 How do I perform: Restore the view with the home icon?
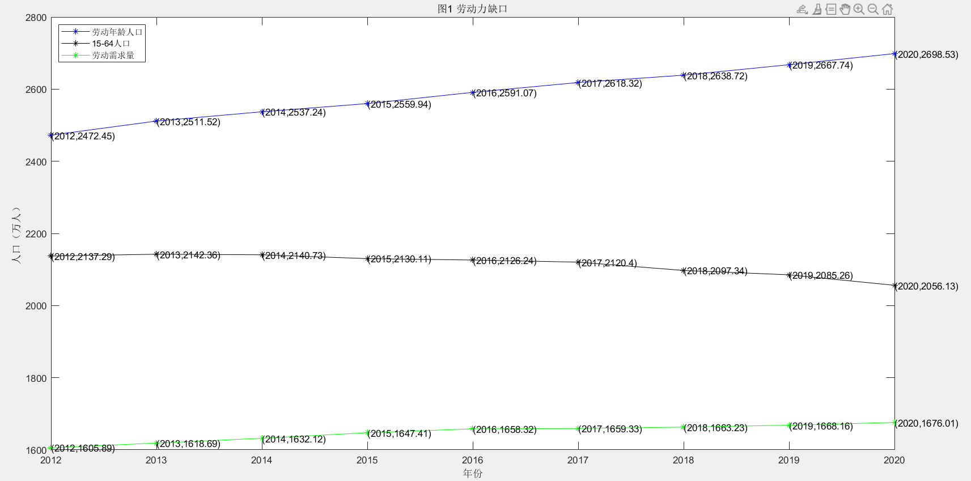click(x=888, y=9)
